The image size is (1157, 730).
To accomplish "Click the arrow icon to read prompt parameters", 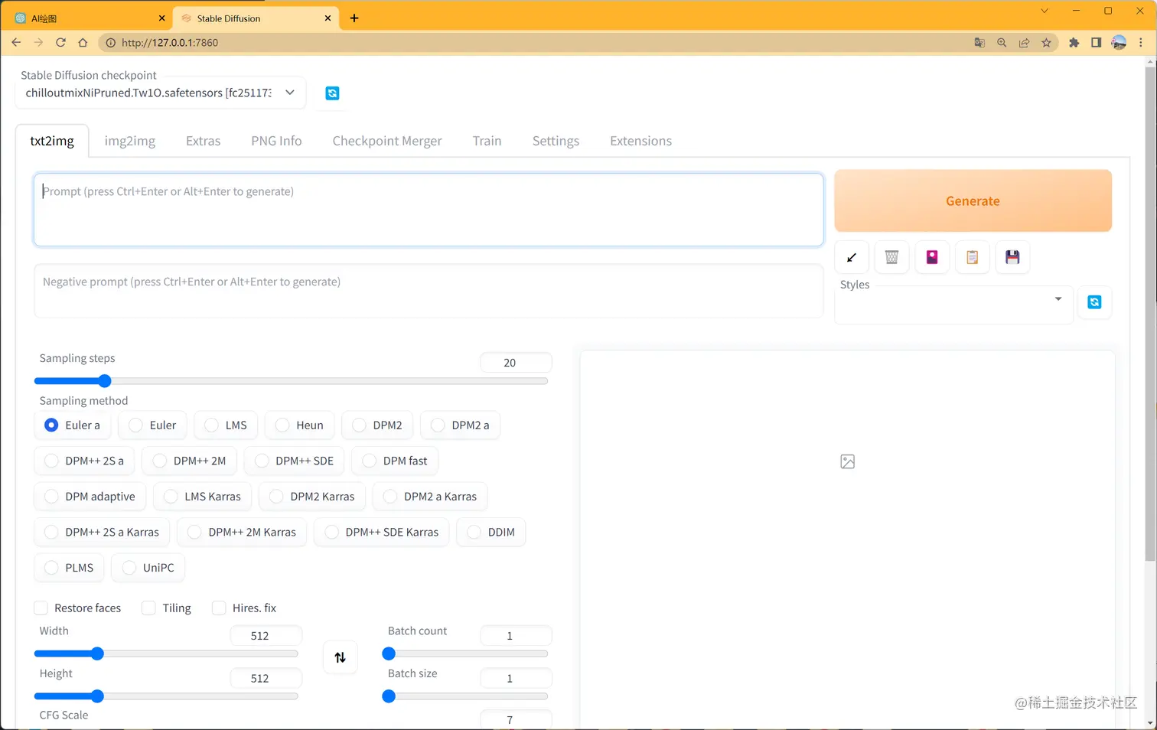I will [x=852, y=257].
